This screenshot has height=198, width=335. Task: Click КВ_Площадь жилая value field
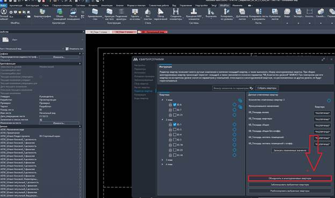pos(322,113)
